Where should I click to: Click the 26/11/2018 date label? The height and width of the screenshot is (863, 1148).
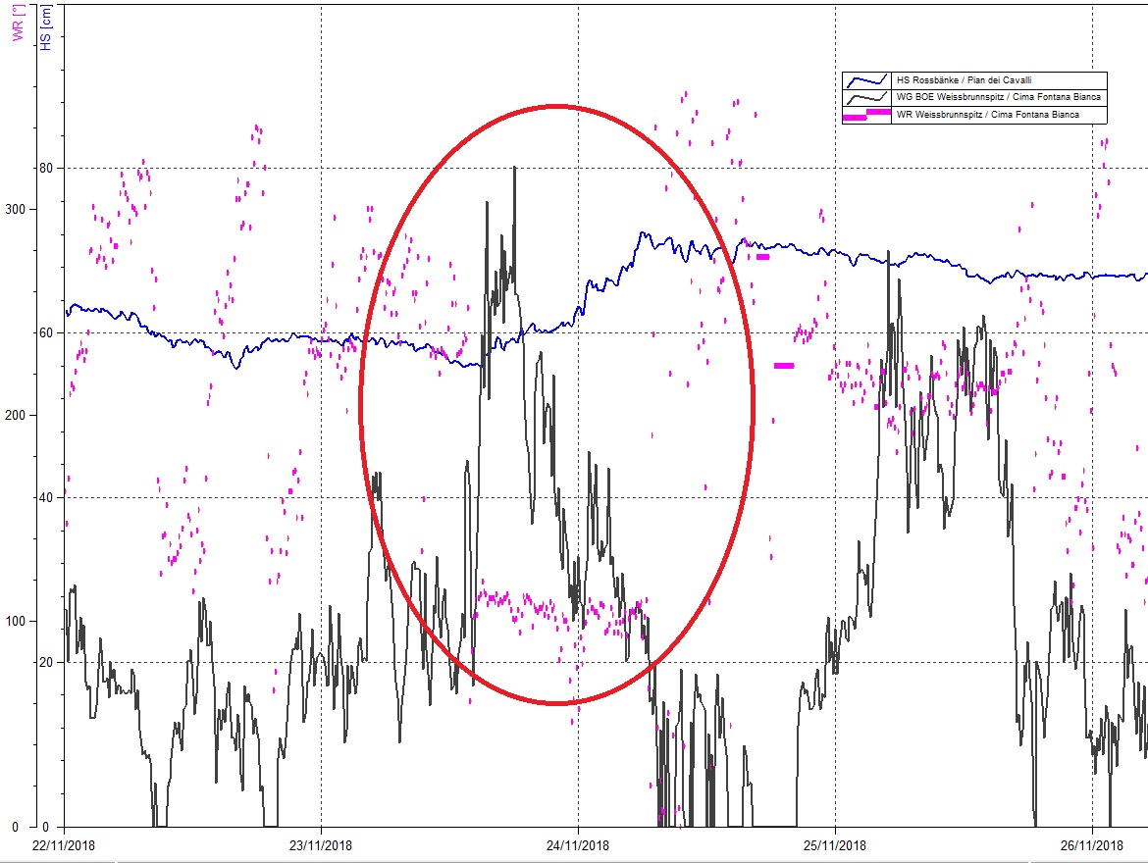pyautogui.click(x=1091, y=844)
